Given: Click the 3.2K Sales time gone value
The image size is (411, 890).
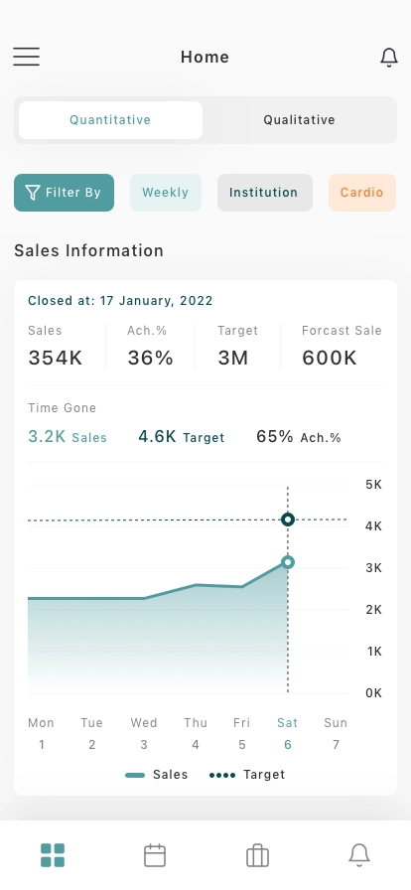Looking at the screenshot, I should (68, 436).
